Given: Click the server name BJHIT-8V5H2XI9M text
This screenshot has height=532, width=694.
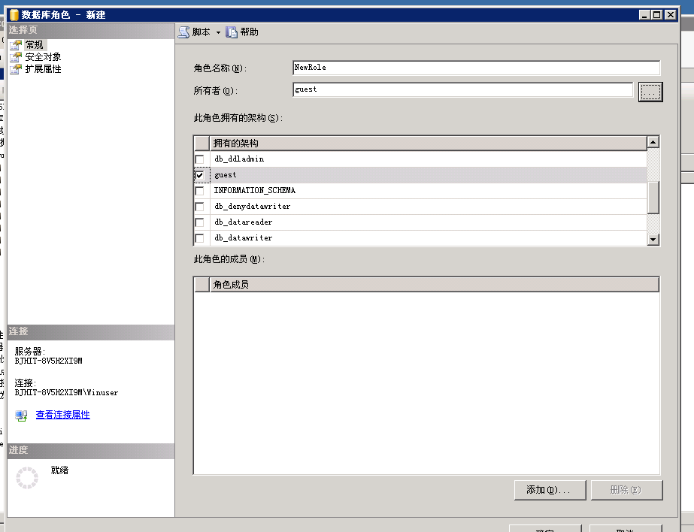Looking at the screenshot, I should pyautogui.click(x=48, y=361).
